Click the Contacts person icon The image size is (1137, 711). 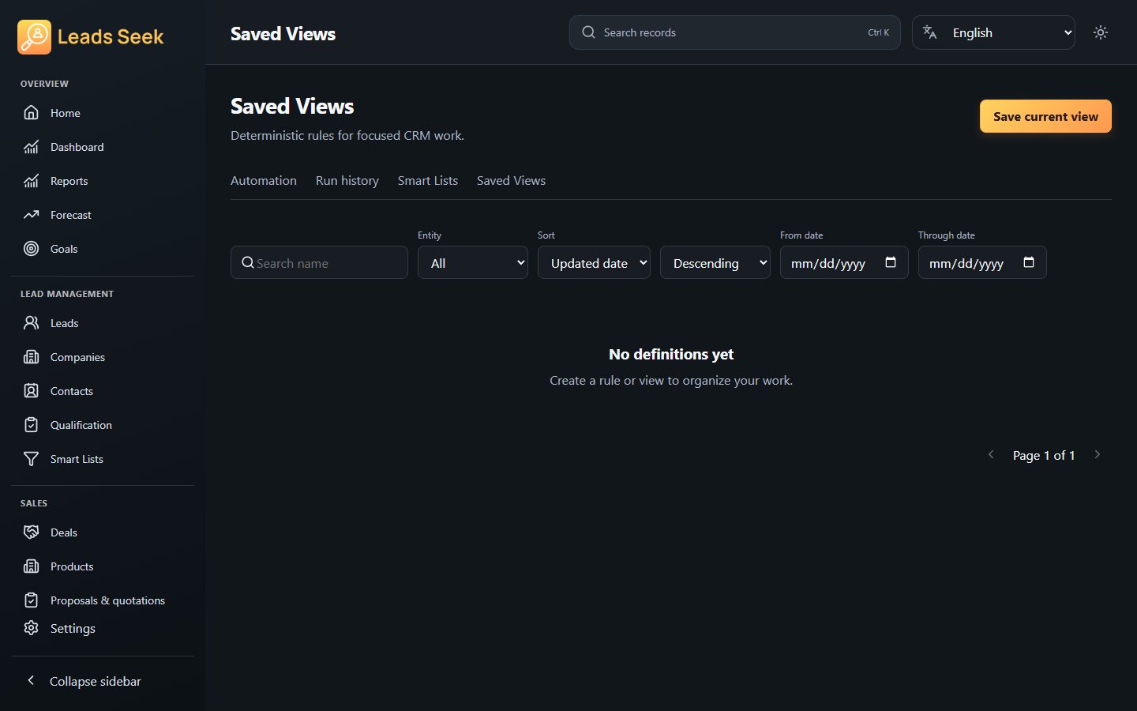click(x=31, y=391)
